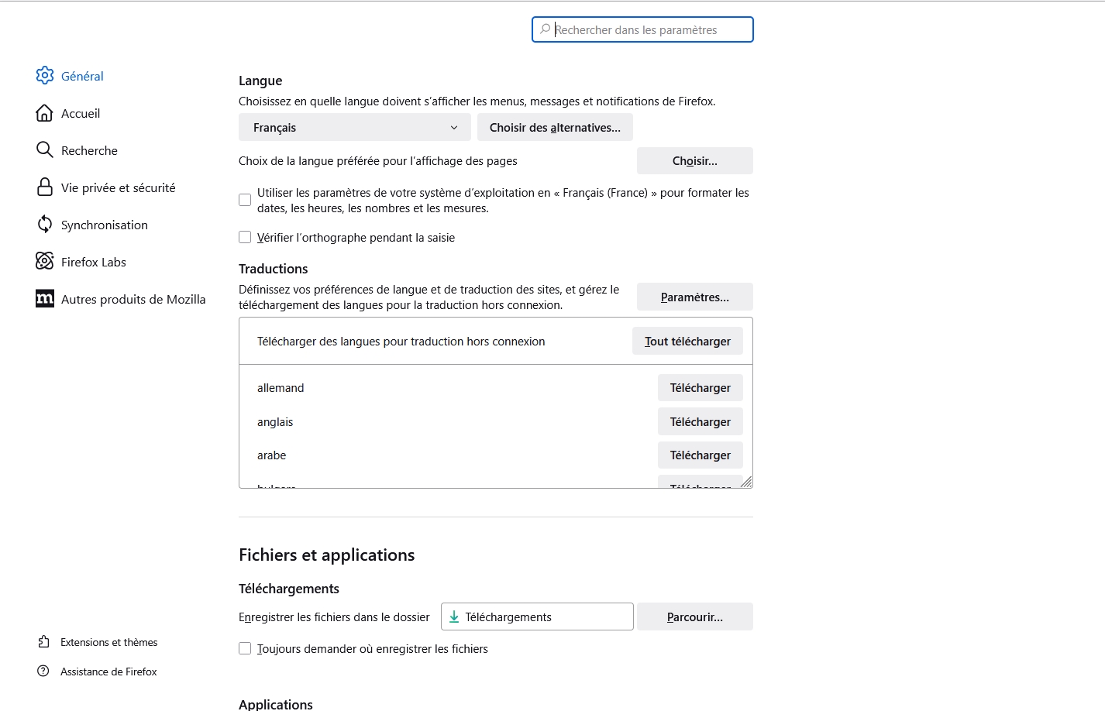1105x711 pixels.
Task: Download the allemand translation language
Action: coord(700,388)
